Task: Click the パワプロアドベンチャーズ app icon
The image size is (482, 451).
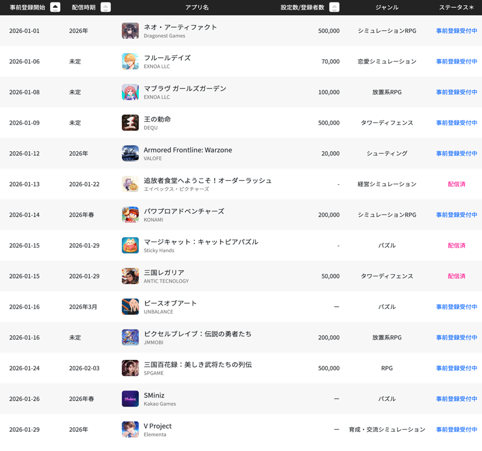Action: pos(130,215)
